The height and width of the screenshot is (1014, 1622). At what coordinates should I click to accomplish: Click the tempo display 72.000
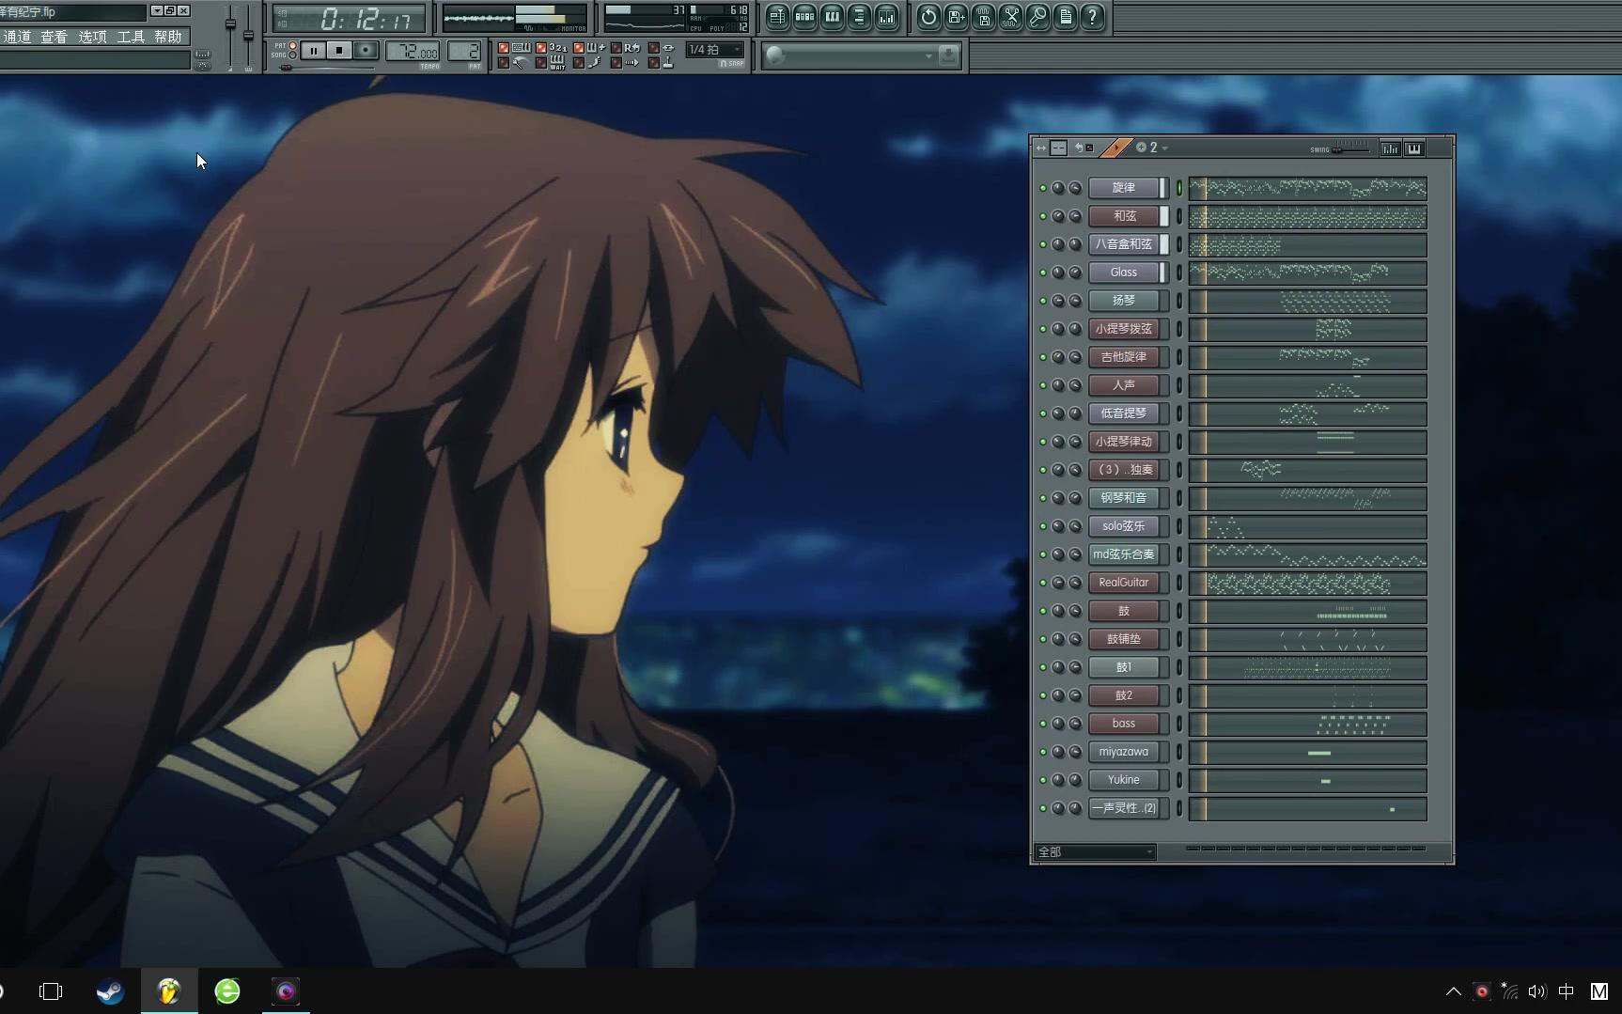coord(413,52)
